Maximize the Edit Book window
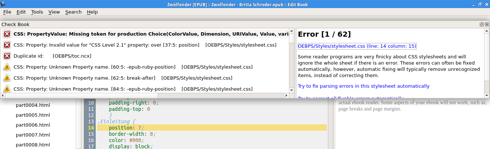The height and width of the screenshot is (149, 490). click(x=480, y=4)
